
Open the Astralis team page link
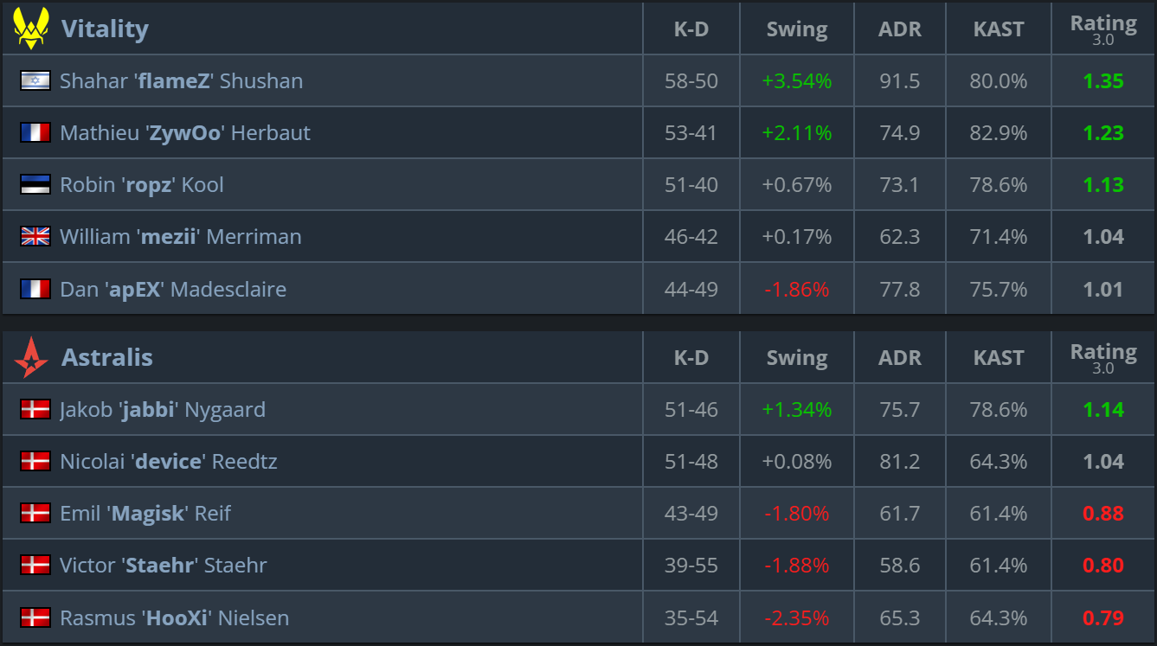pyautogui.click(x=107, y=358)
